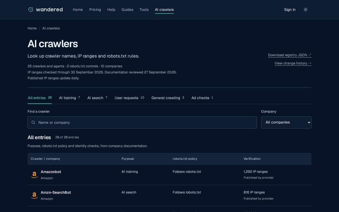
Task: Go to the Help page
Action: tap(111, 10)
